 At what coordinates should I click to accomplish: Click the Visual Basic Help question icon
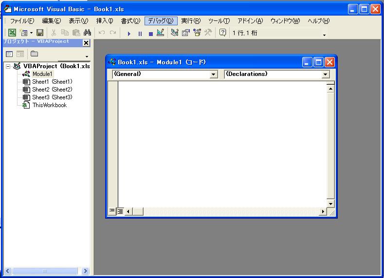222,33
